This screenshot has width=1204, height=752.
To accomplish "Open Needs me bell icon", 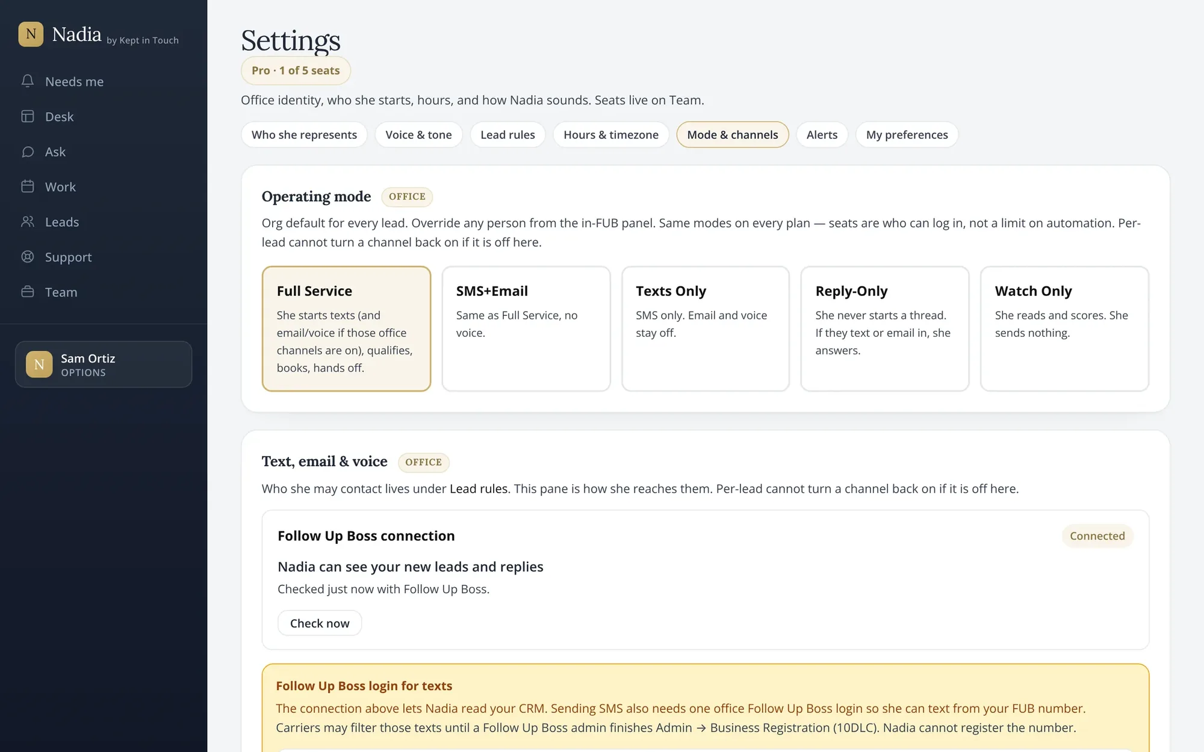I will tap(28, 81).
